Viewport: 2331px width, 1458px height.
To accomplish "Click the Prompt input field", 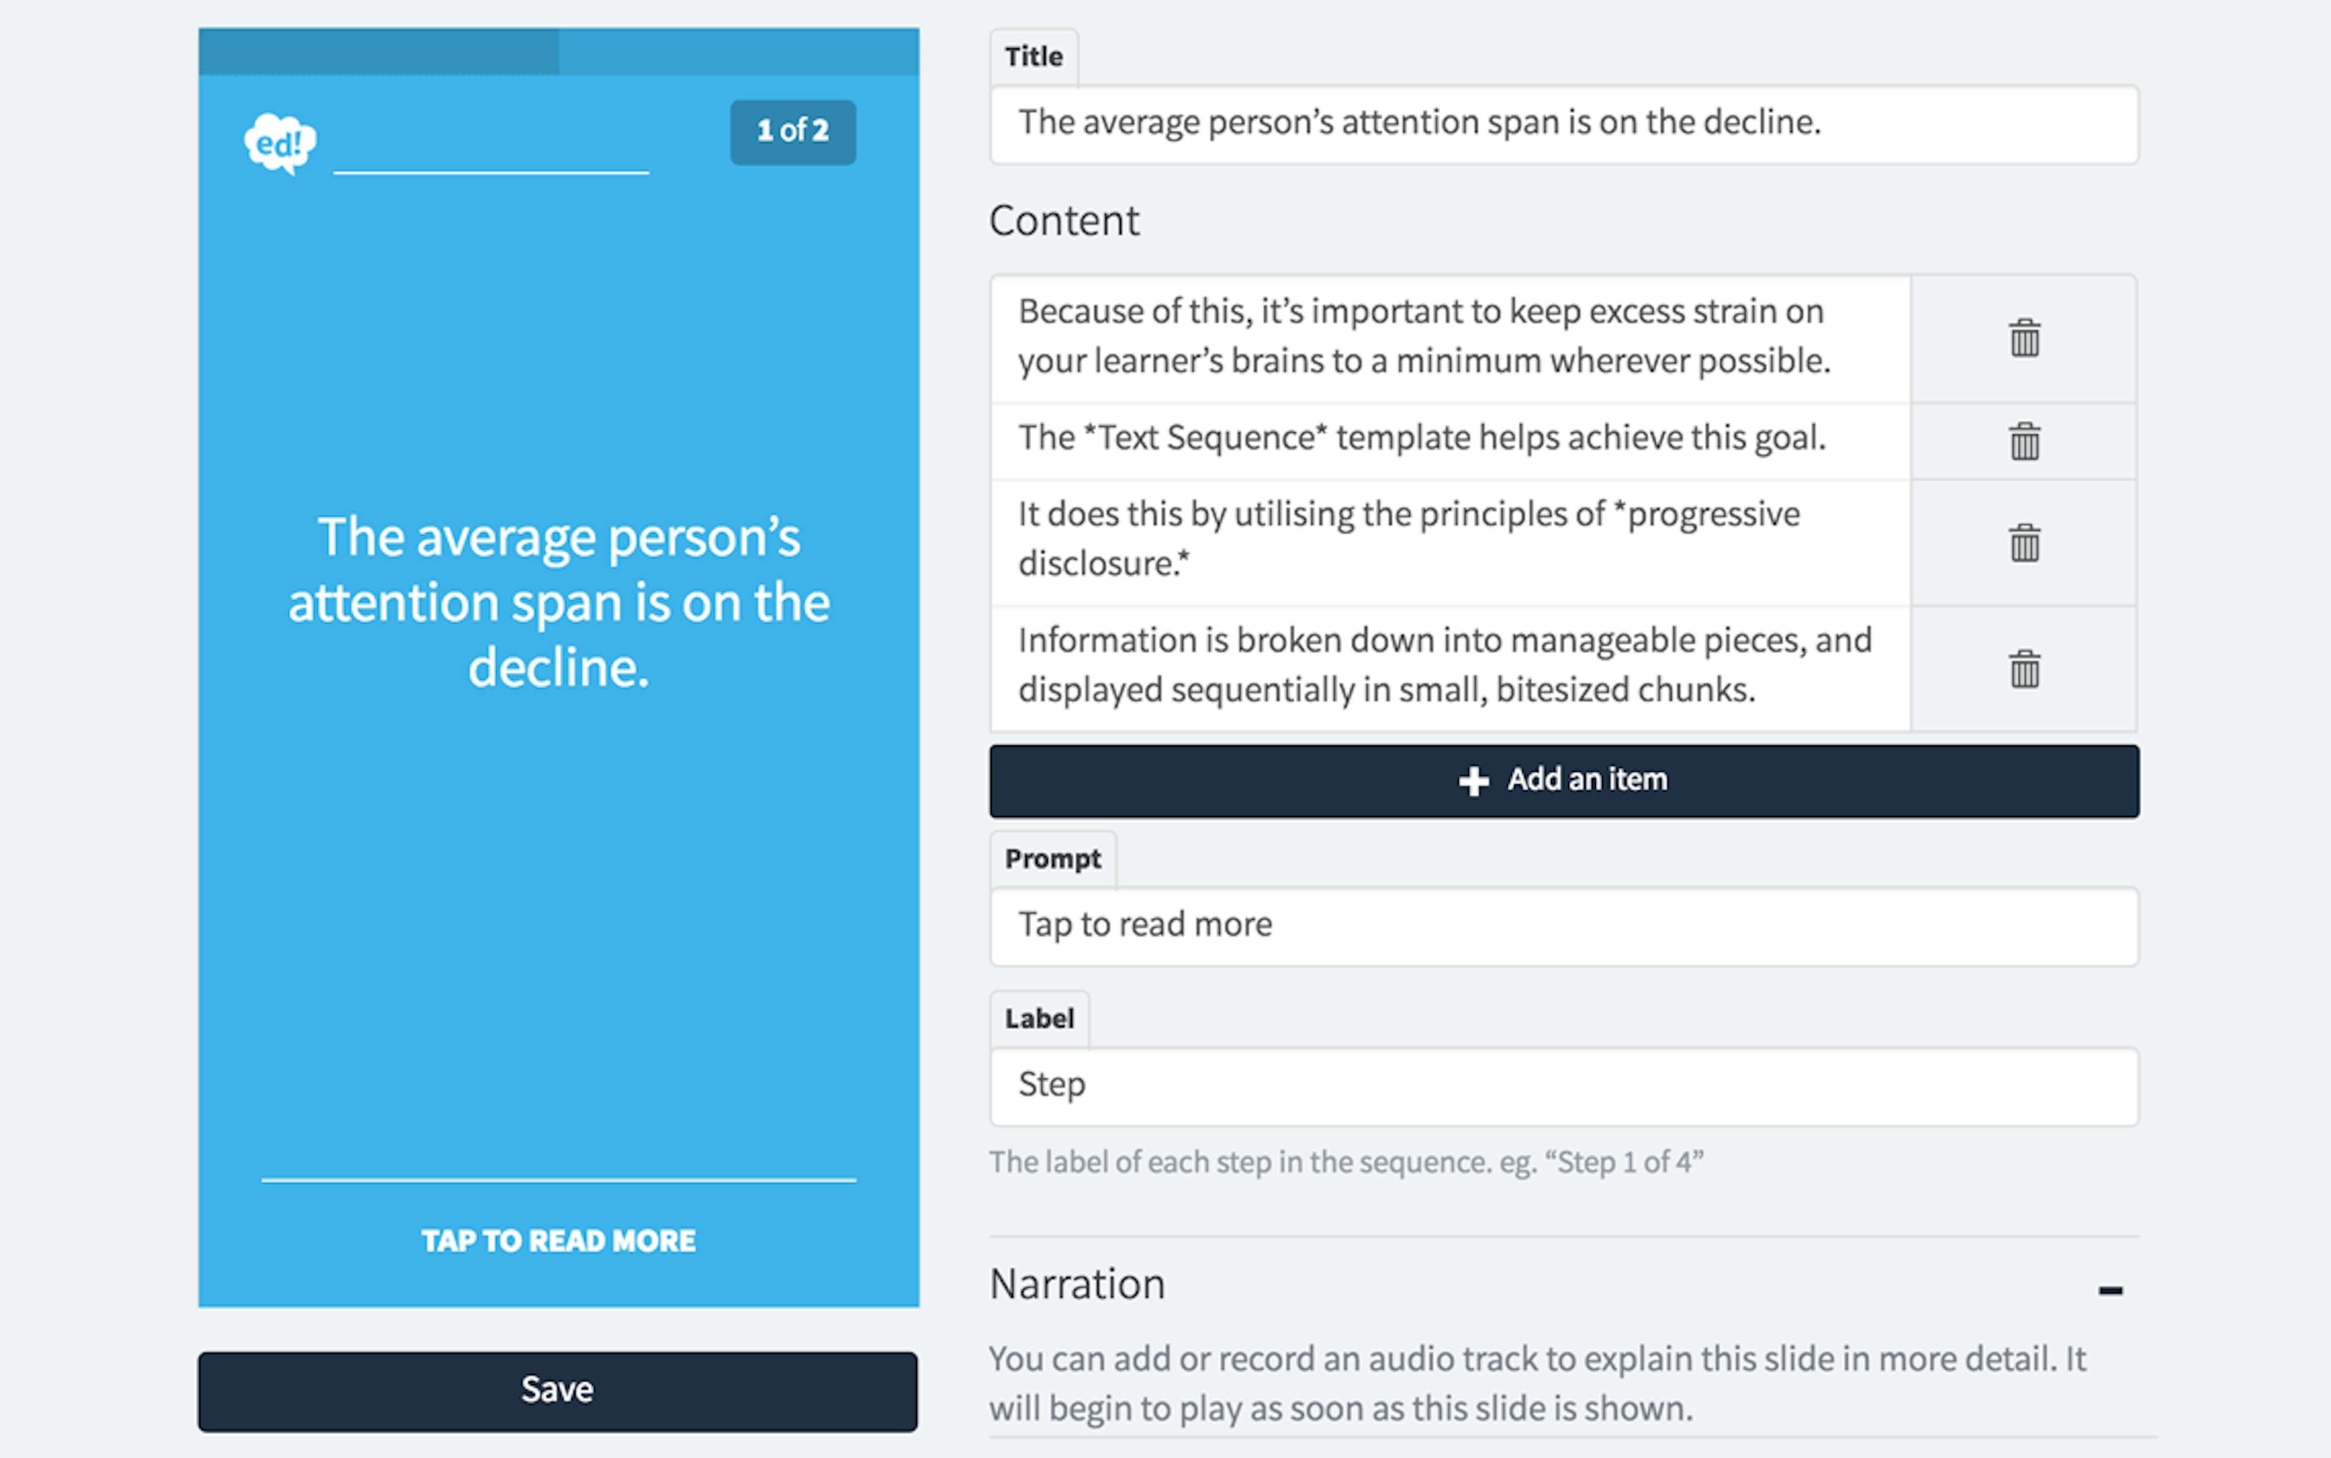I will pyautogui.click(x=1563, y=926).
